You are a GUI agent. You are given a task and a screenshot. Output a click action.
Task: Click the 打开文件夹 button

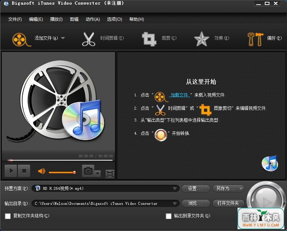[228, 203]
